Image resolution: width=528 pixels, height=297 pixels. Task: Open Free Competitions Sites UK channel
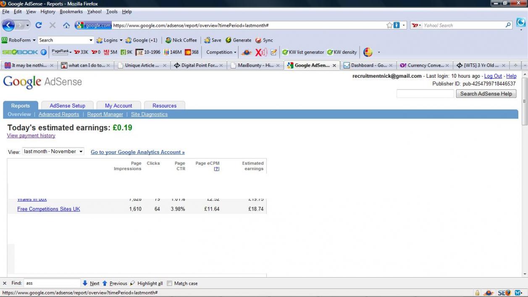[49, 209]
